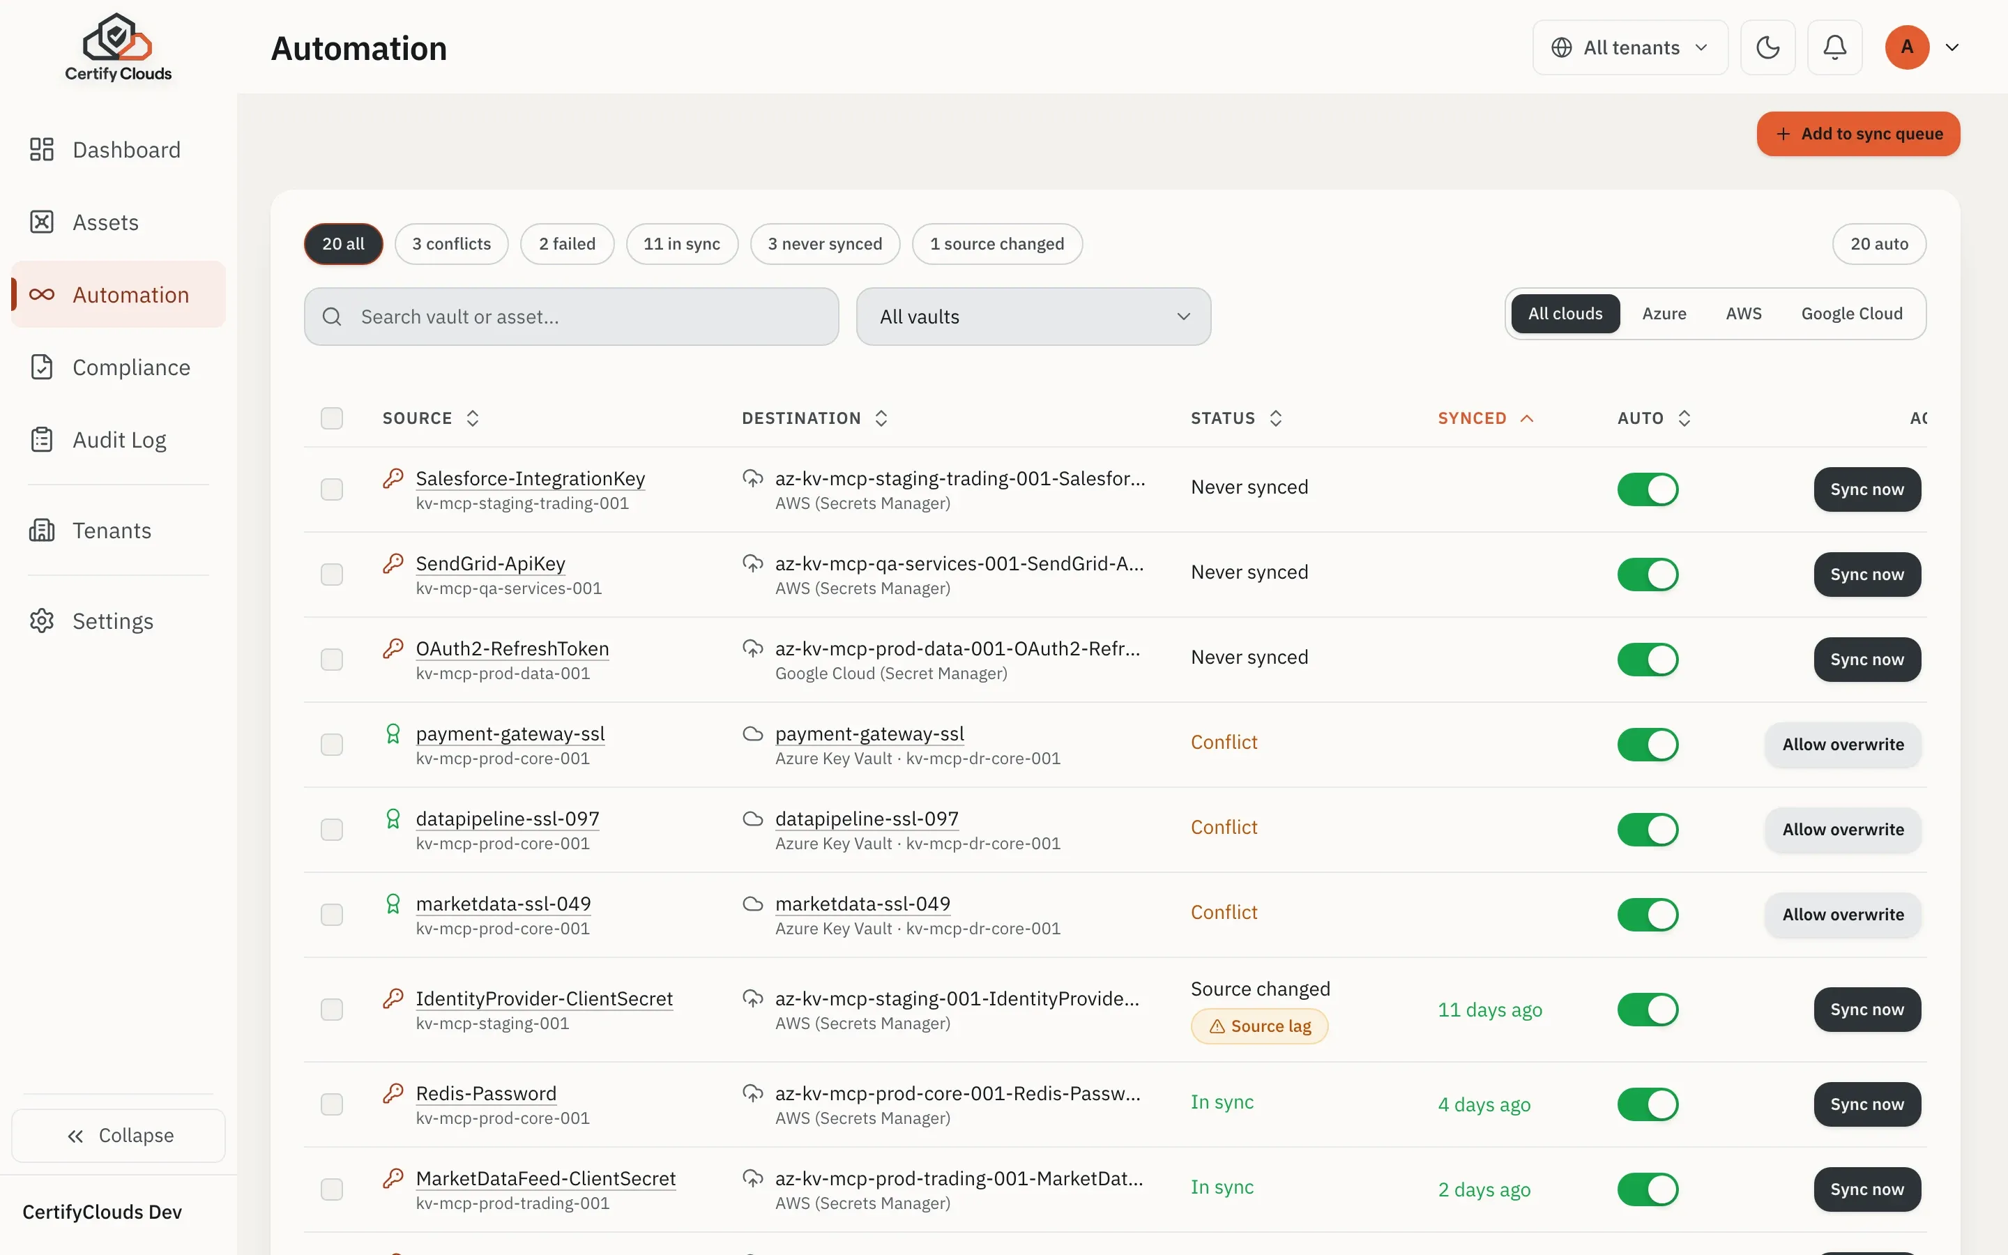
Task: Go to the Assets page
Action: point(118,222)
